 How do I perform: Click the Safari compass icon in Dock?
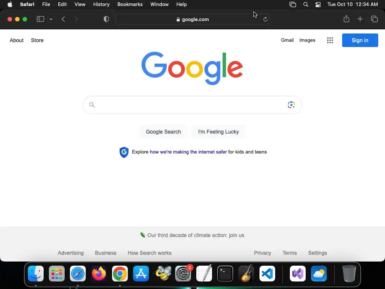[x=78, y=274]
